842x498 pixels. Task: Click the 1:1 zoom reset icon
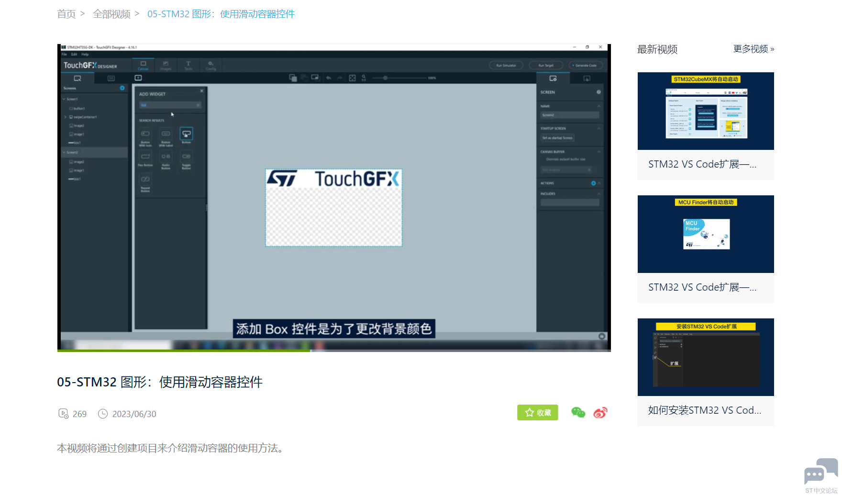click(x=364, y=78)
